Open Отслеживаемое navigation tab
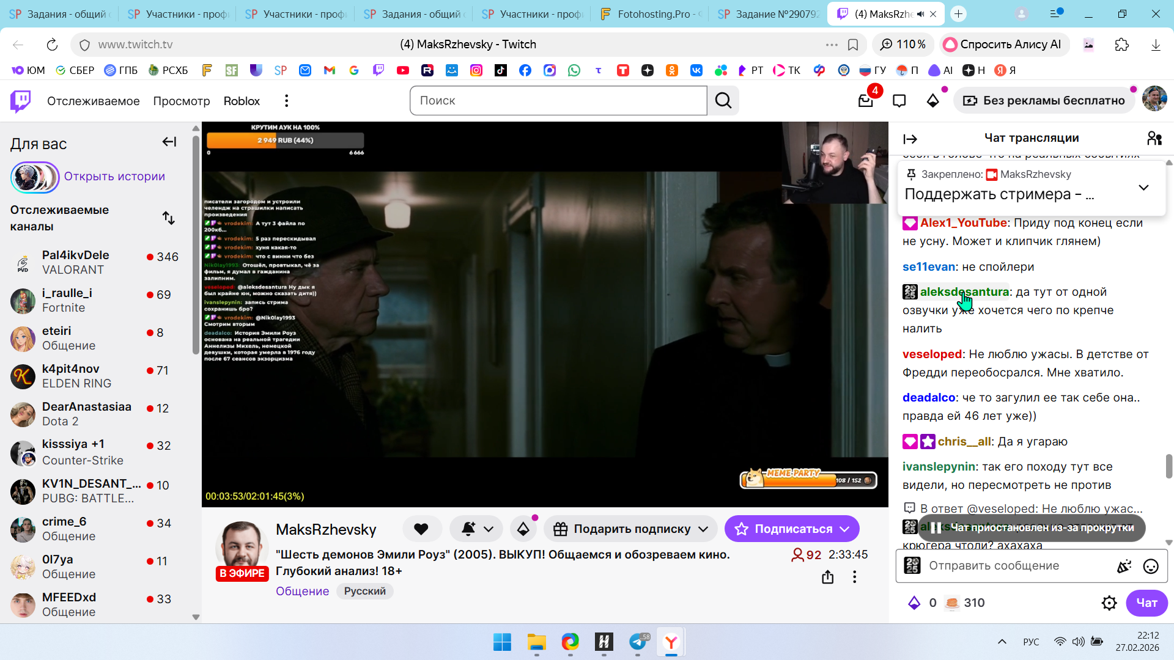The height and width of the screenshot is (660, 1174). pos(93,101)
